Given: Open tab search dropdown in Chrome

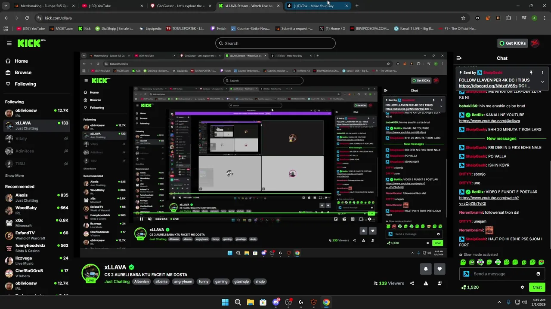Looking at the screenshot, I should [6, 6].
